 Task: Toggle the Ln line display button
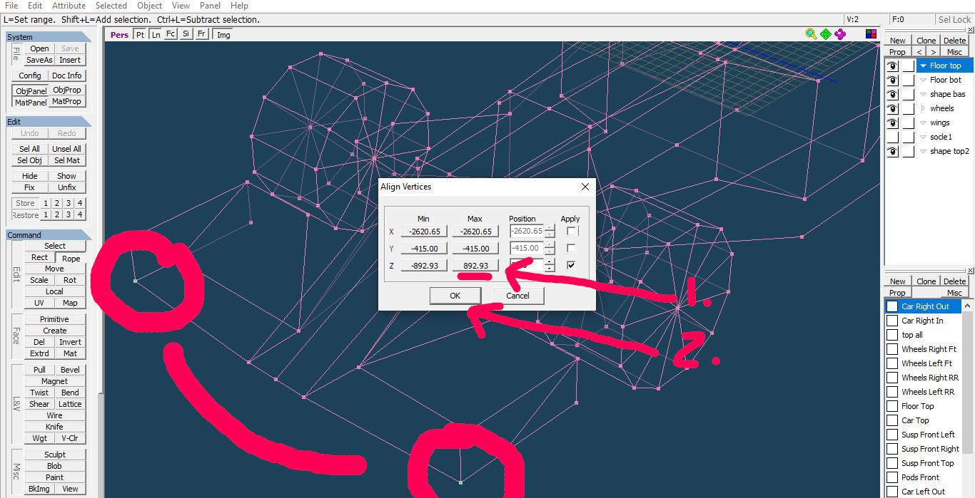pos(156,34)
